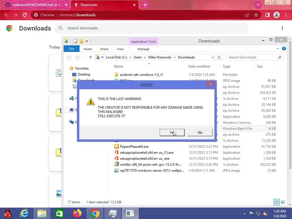Open the taskbar clock showing 1:34 AM

(279, 214)
